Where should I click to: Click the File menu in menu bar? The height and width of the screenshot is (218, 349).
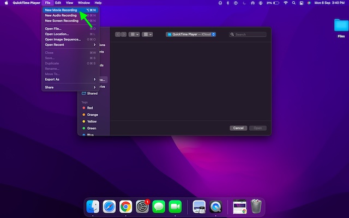coord(47,3)
